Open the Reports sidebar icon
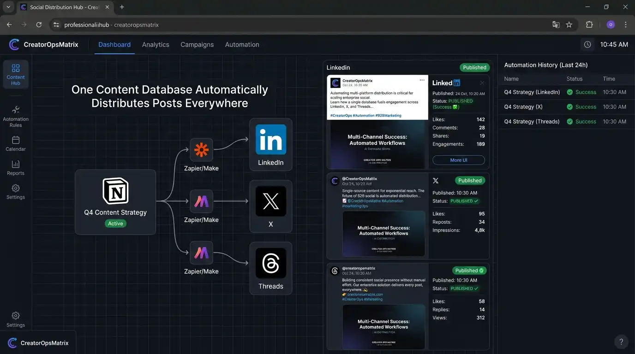The width and height of the screenshot is (635, 354). click(16, 167)
